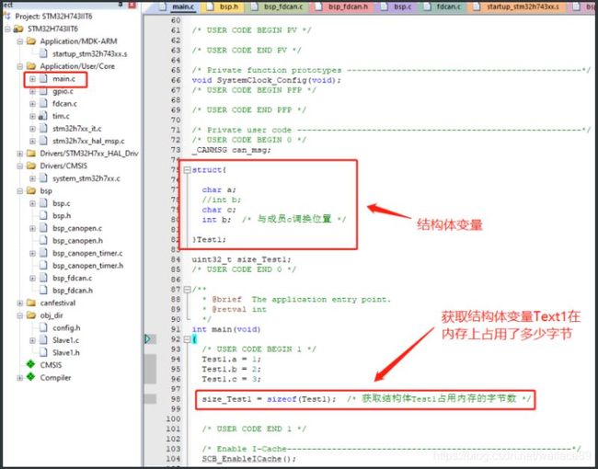The height and width of the screenshot is (469, 598).
Task: Click the Application/User/Core folder icon
Action: point(31,66)
